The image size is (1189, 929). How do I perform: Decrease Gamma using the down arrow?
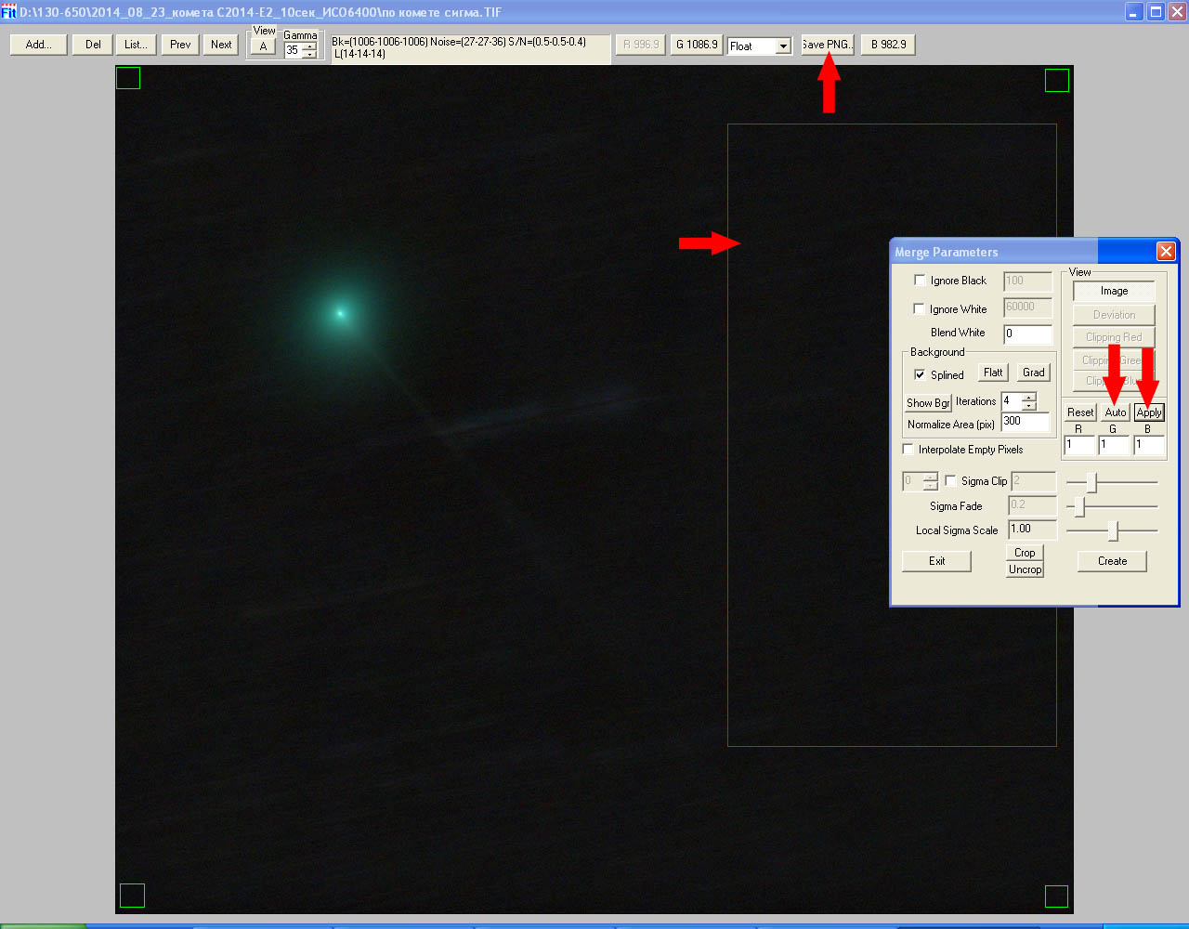[x=310, y=55]
